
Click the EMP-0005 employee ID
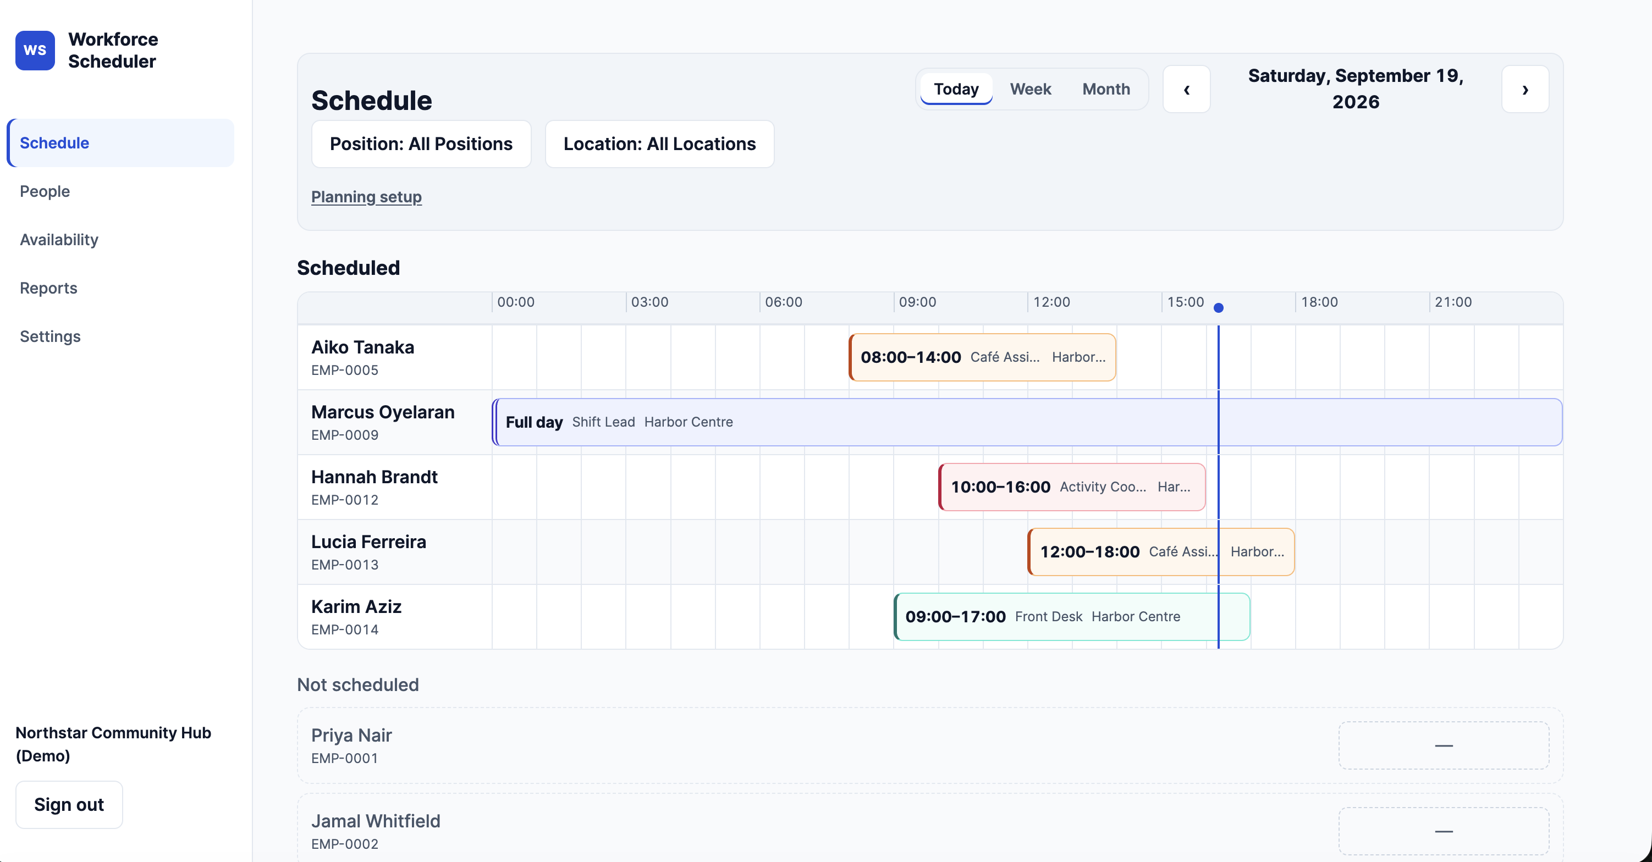(344, 370)
